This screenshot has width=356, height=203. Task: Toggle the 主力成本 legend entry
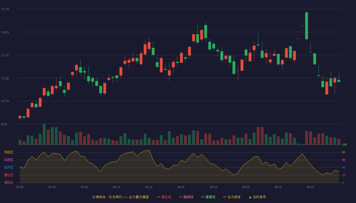(232, 197)
